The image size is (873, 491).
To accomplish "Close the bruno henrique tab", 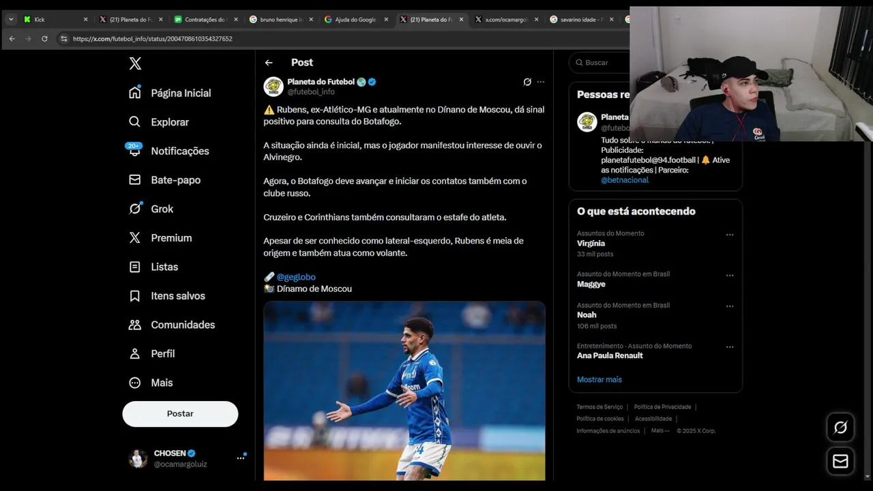I will pyautogui.click(x=311, y=20).
